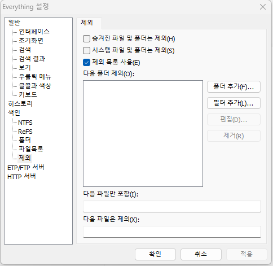273x266 pixels.
Task: Focus the 다음 파일은 제외 input field
Action: point(172,232)
